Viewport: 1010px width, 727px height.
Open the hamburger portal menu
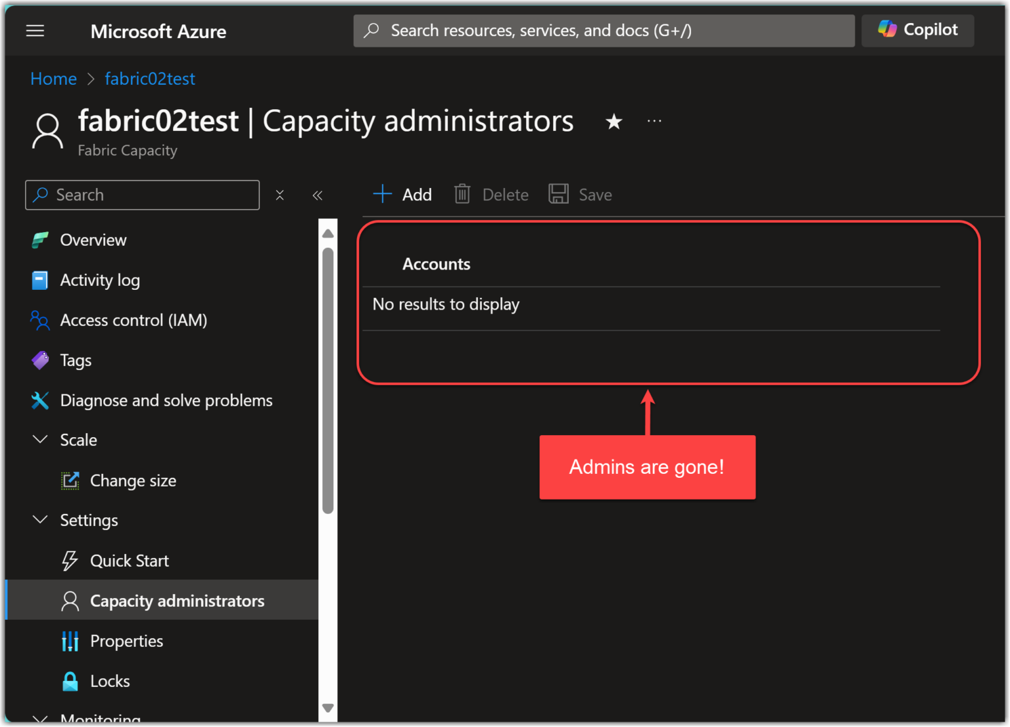click(x=35, y=31)
